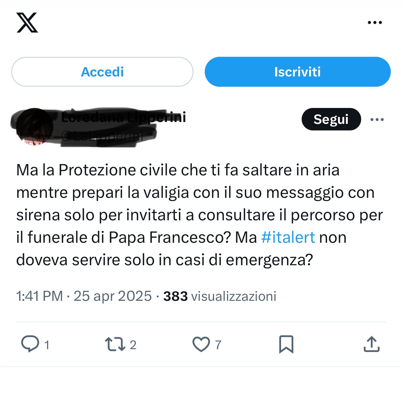Image resolution: width=402 pixels, height=420 pixels.
Task: Open the author's profile picture
Action: point(34,127)
